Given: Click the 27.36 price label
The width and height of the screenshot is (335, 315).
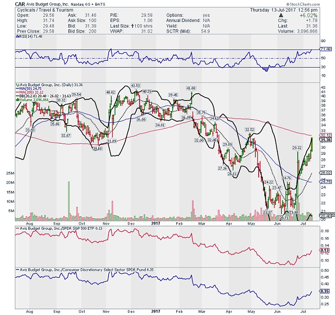Looking at the screenshot, I should (x=222, y=168).
